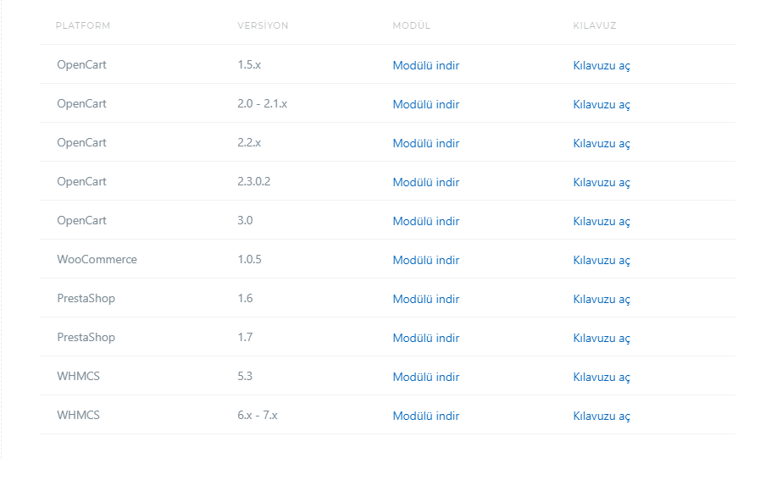This screenshot has width=771, height=480.
Task: Open the OpenCart 2.2.x guide
Action: (x=602, y=143)
